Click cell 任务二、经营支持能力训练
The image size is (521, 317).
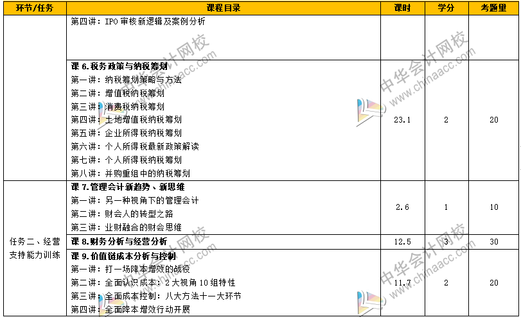point(35,248)
